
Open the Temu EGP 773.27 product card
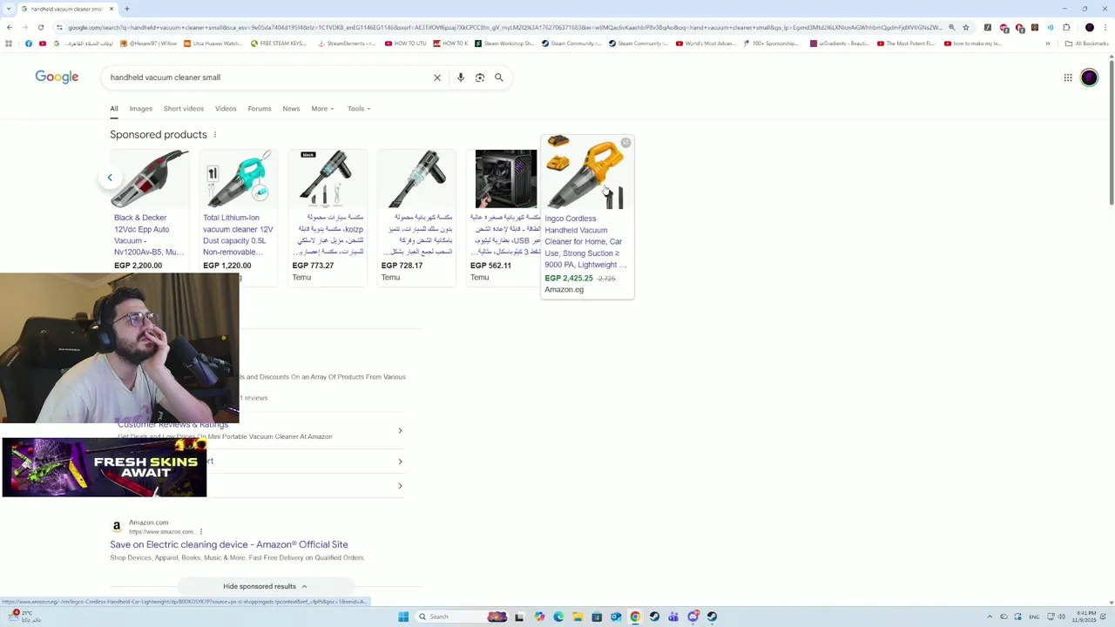[x=328, y=218]
